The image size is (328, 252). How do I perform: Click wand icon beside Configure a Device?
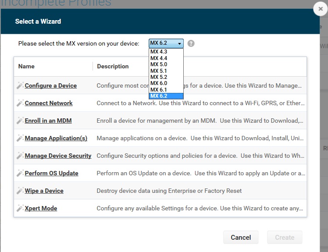pyautogui.click(x=20, y=85)
